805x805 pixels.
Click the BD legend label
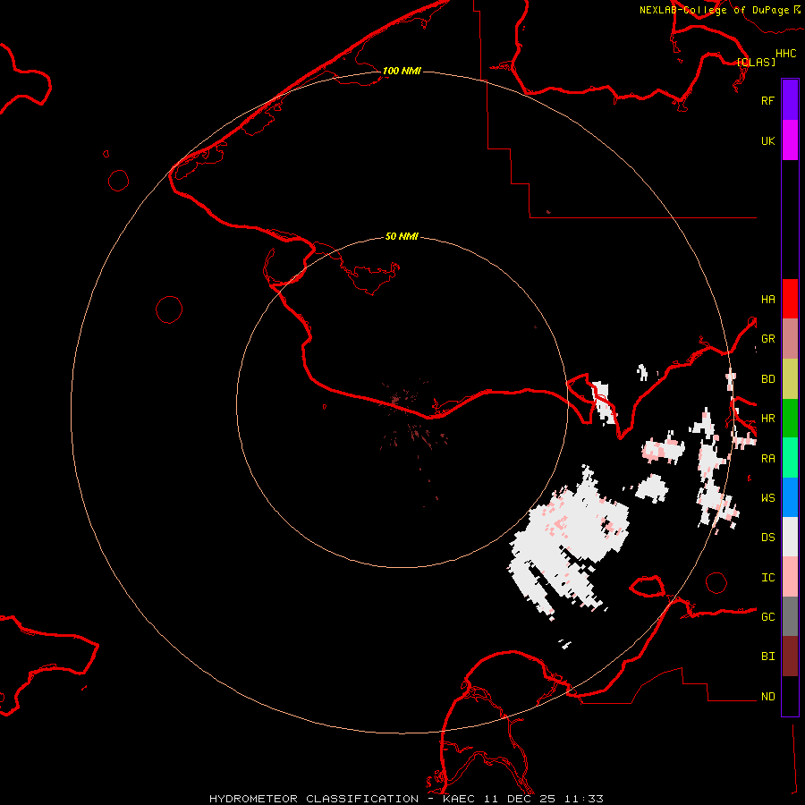pos(767,379)
